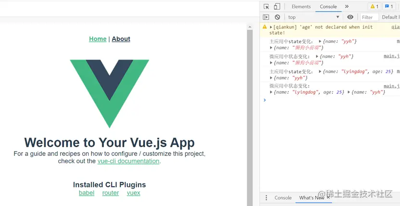Go to the About page link
This screenshot has height=206, width=400.
(x=121, y=39)
